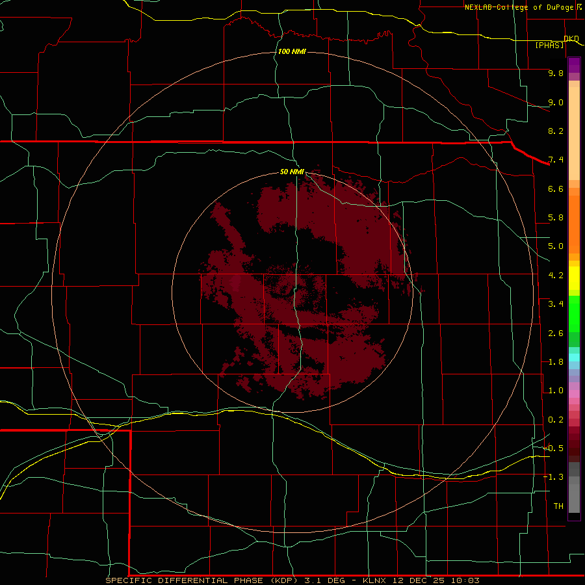This screenshot has width=585, height=585.
Task: Click the pink color bar segment
Action: tap(574, 394)
